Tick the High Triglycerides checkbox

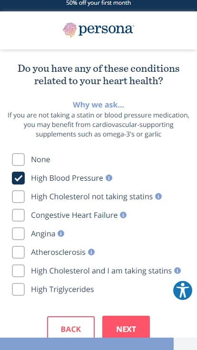pyautogui.click(x=18, y=289)
